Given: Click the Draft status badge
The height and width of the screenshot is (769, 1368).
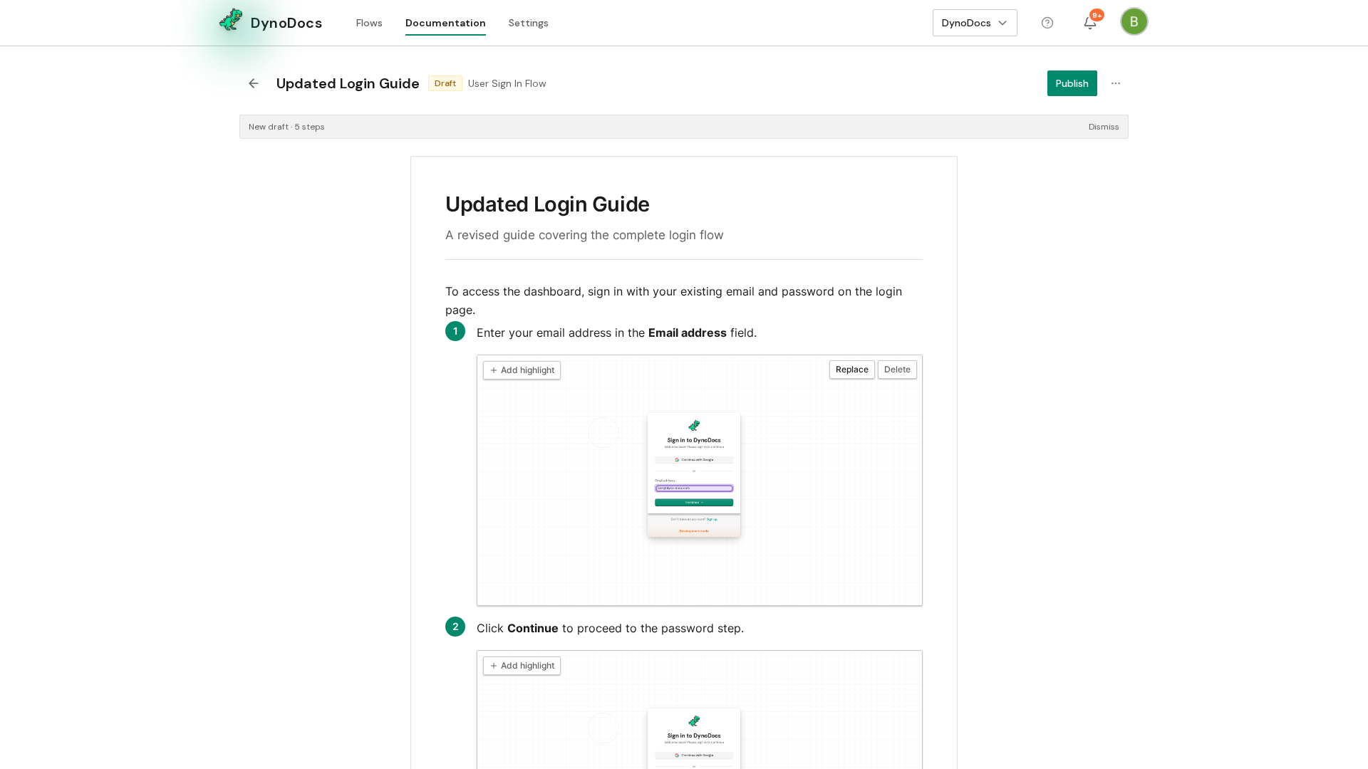Looking at the screenshot, I should [x=445, y=83].
